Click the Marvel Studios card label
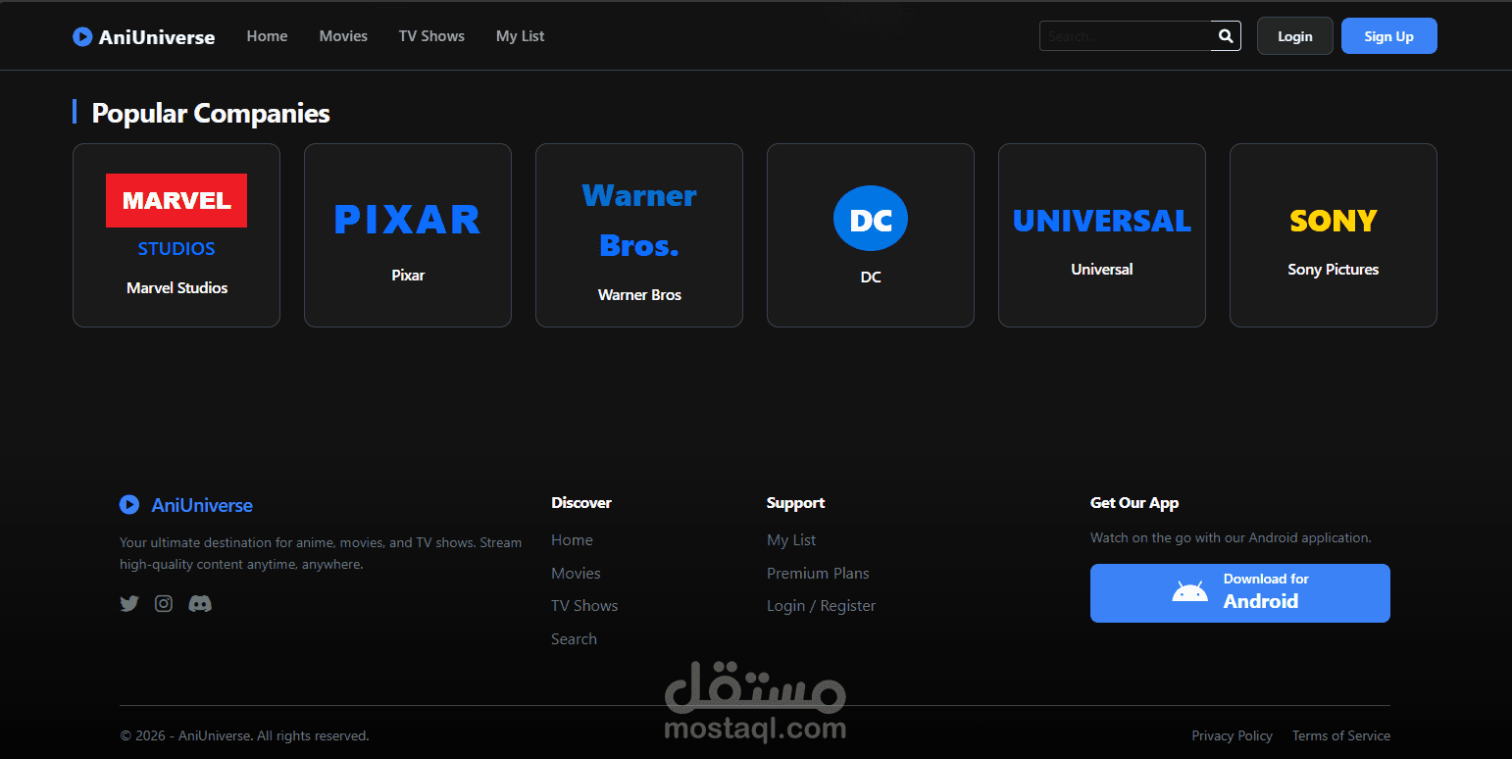Image resolution: width=1512 pixels, height=759 pixels. click(176, 288)
